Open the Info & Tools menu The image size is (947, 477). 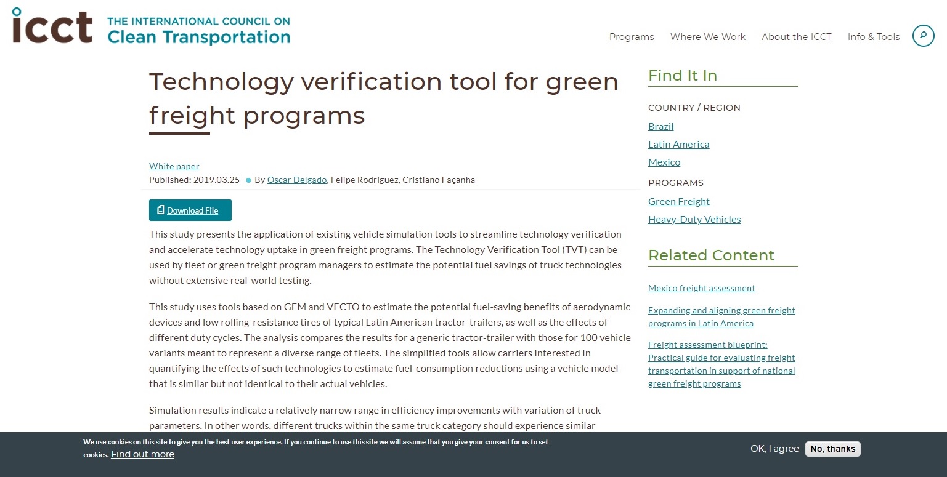click(x=874, y=37)
